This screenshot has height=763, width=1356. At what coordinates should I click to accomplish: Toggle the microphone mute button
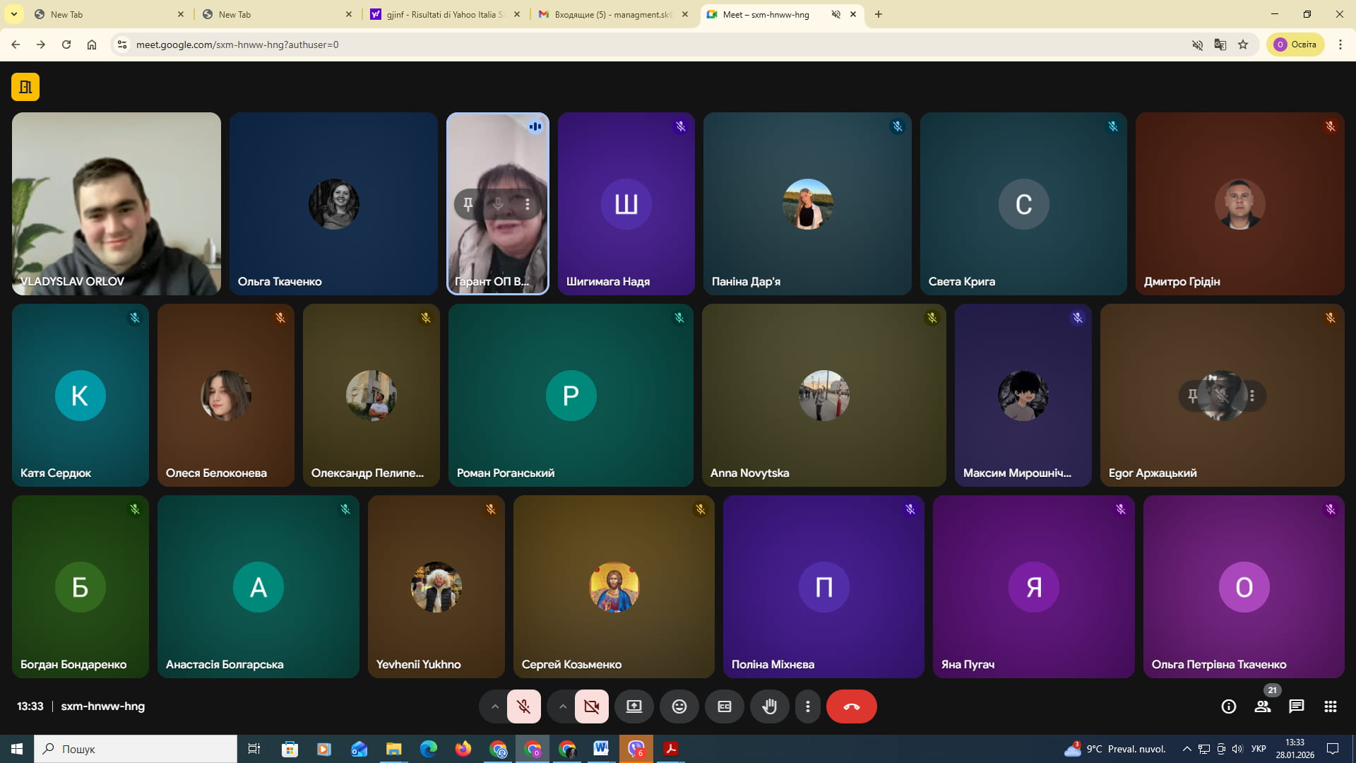coord(523,706)
